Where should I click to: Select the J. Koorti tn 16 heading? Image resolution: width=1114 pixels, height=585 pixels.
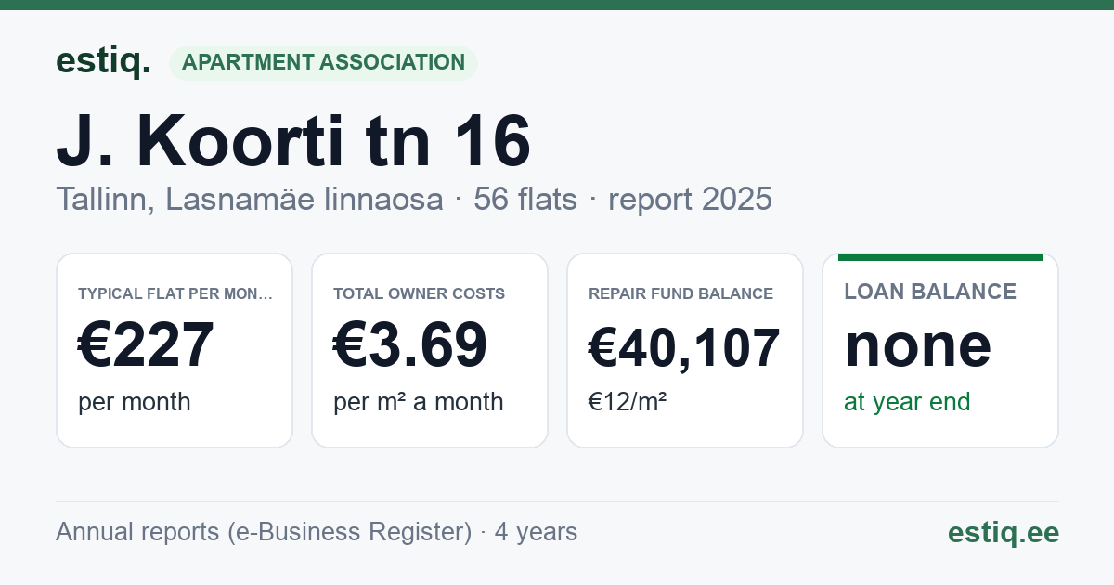coord(293,141)
